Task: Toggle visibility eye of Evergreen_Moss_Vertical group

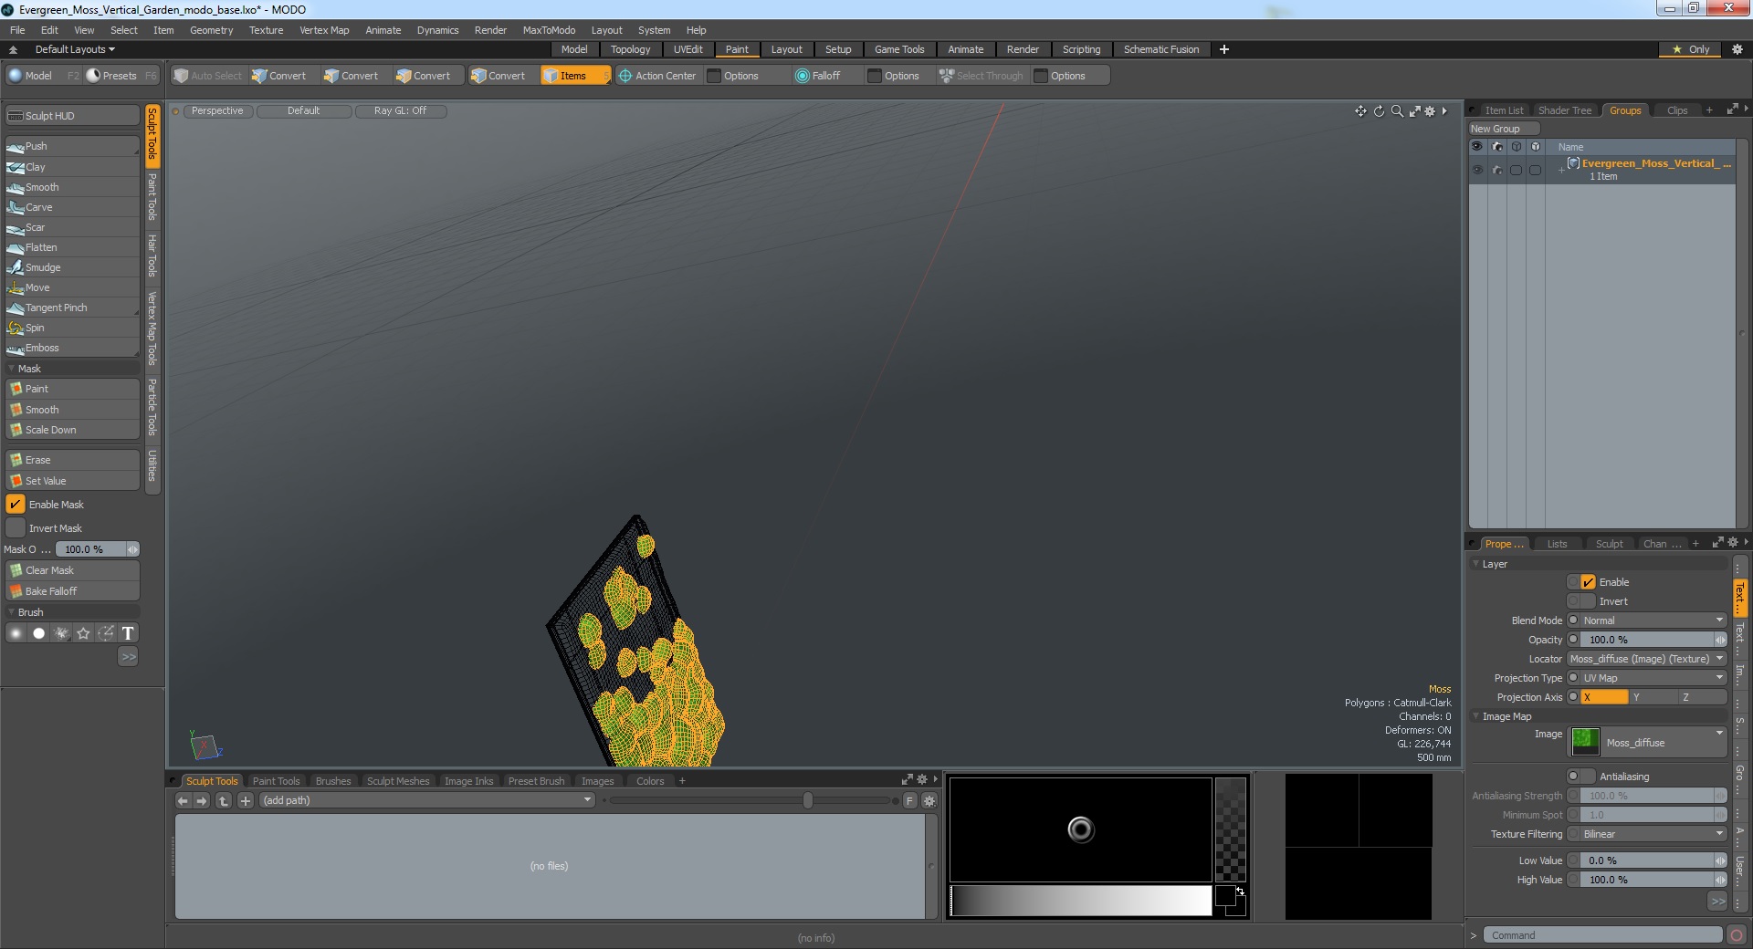Action: 1477,170
